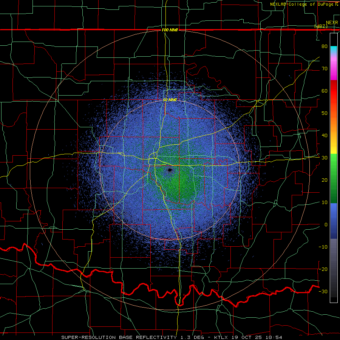Click the 70 value on the dBZ scale
The width and height of the screenshot is (340, 340).
325,68
